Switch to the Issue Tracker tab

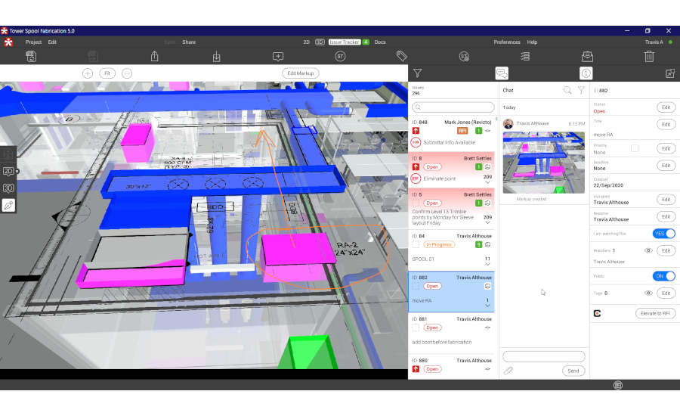[x=345, y=42]
